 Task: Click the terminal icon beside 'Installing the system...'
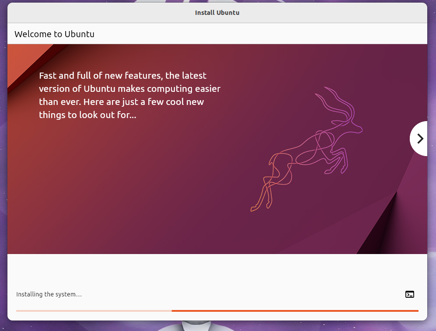point(409,294)
